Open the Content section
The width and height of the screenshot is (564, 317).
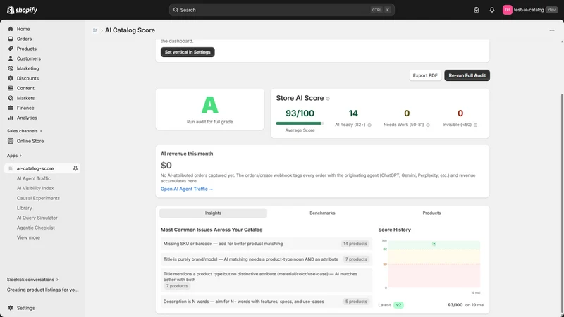pyautogui.click(x=25, y=88)
